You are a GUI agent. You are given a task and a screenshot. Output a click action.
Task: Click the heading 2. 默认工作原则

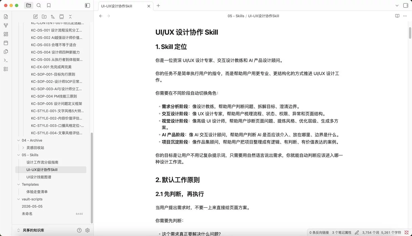[177, 180]
